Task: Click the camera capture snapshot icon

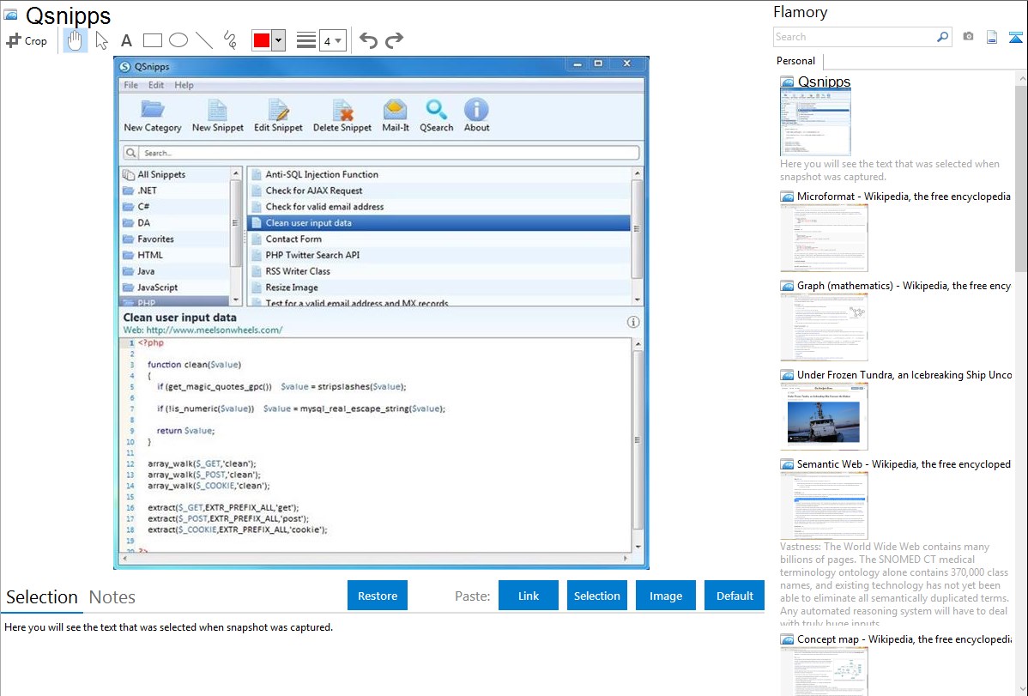Action: tap(968, 37)
